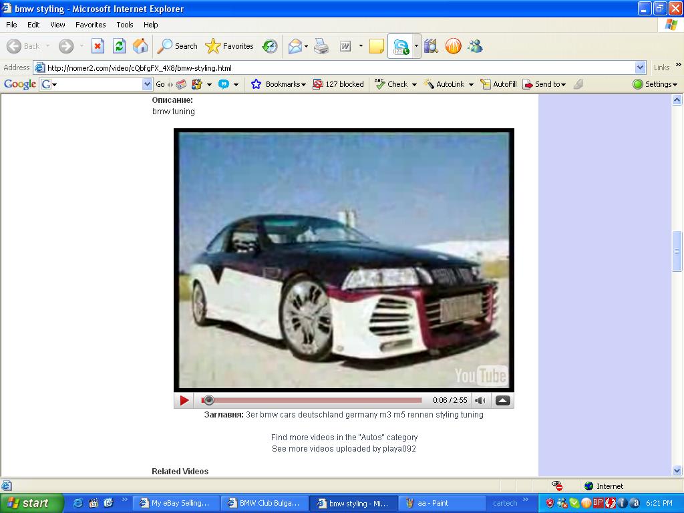Refresh the current page
Screen dimensions: 684x513
coord(119,46)
